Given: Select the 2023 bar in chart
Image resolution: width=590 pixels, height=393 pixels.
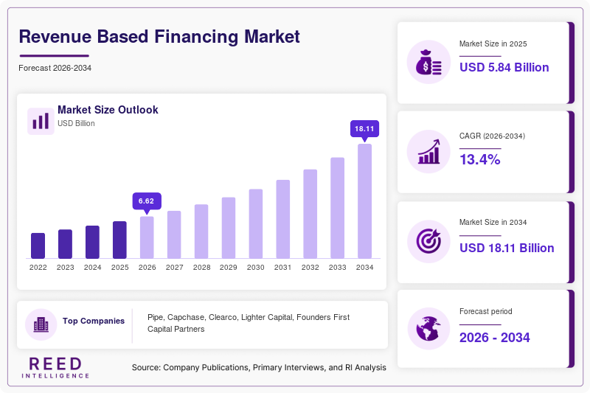Looking at the screenshot, I should click(65, 244).
